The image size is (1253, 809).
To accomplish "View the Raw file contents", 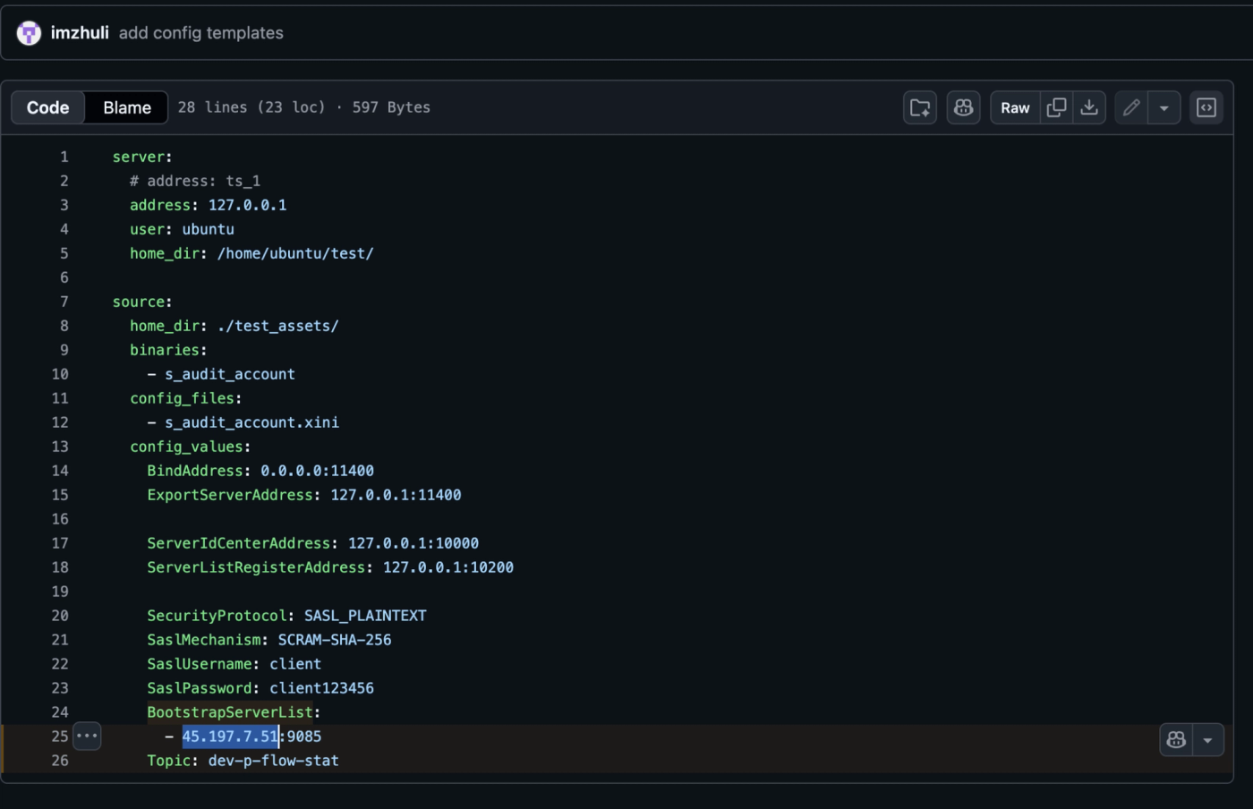I will point(1015,107).
